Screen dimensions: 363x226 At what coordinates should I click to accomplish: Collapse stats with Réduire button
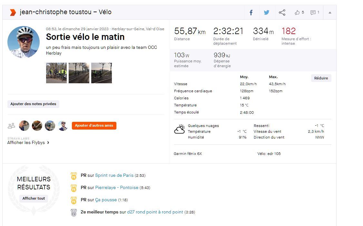[x=321, y=78]
